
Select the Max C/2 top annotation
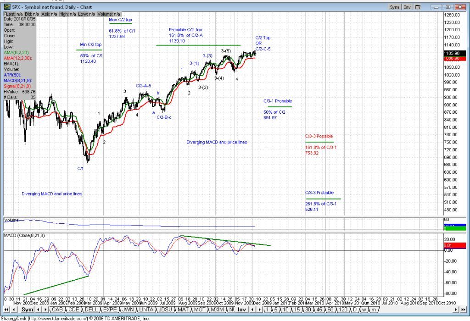[121, 20]
